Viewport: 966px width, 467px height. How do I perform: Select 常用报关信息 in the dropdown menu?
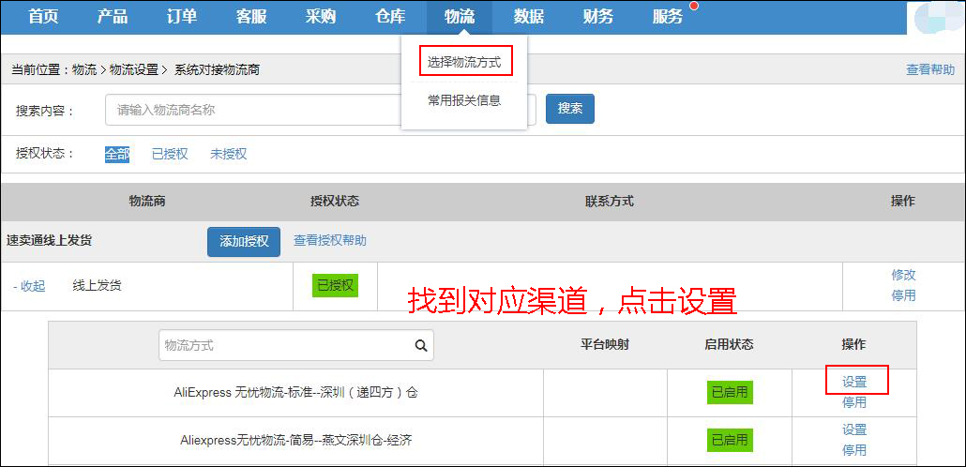pyautogui.click(x=464, y=100)
